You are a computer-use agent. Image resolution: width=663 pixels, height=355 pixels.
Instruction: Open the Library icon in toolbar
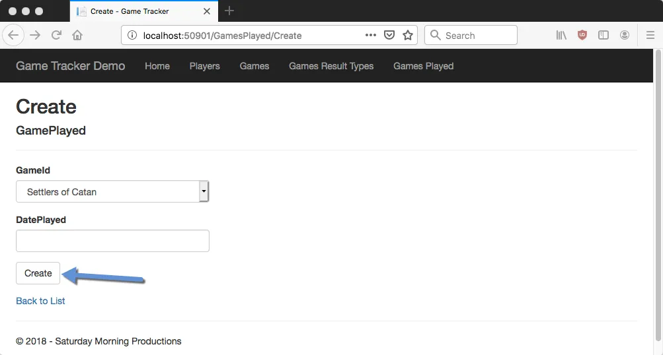click(x=561, y=35)
